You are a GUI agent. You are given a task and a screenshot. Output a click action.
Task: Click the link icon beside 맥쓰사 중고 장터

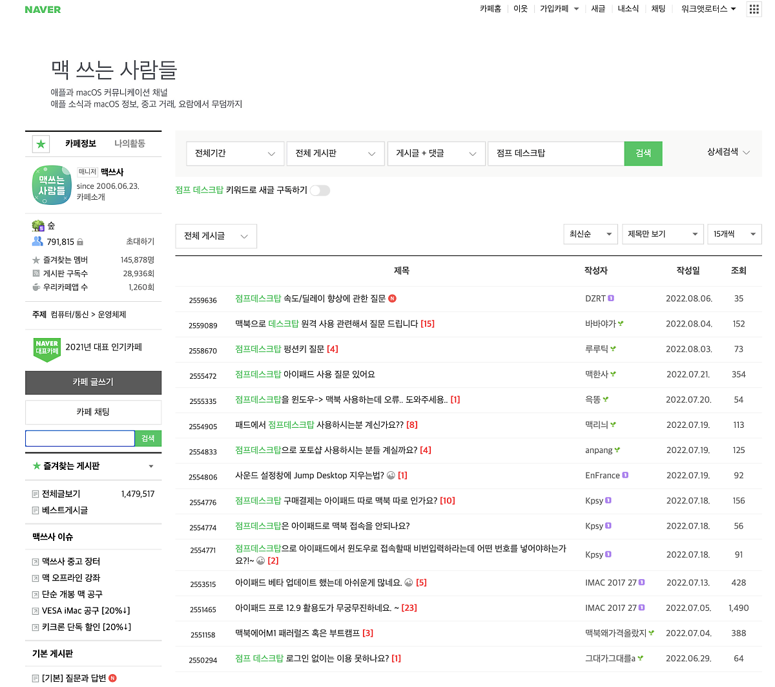36,562
